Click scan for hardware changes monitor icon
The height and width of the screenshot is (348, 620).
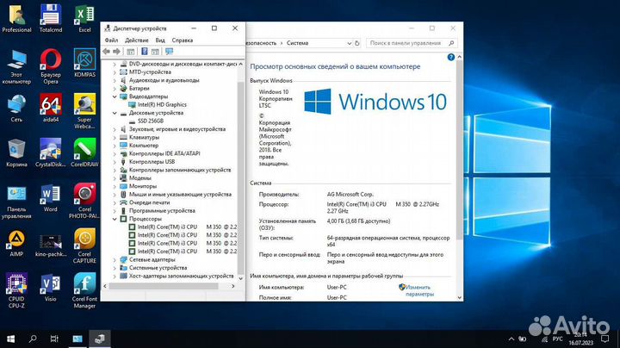(170, 52)
